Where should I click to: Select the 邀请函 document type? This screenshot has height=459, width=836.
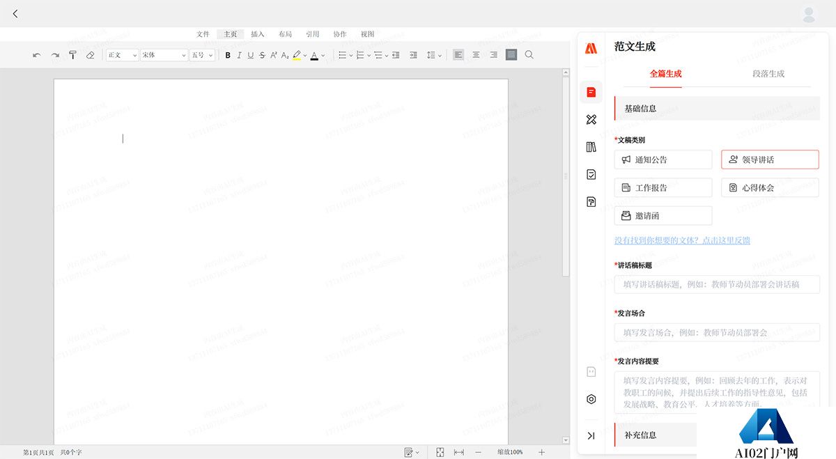coord(663,215)
